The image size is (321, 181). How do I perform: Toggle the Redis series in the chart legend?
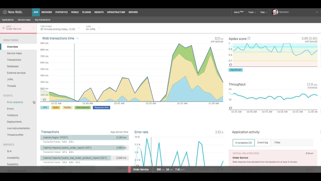coord(56,107)
